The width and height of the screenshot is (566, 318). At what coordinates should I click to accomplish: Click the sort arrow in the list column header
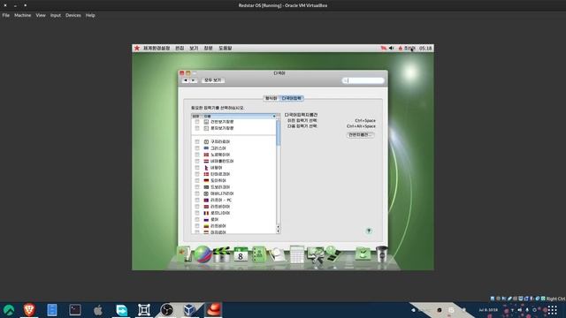pos(274,116)
